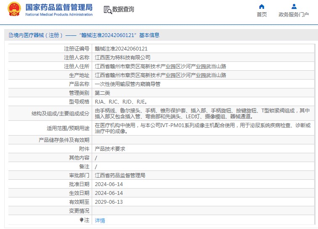318x229 pixels.
Task: Click the 批准日期 value 2024-06-14
Action: click(109, 184)
